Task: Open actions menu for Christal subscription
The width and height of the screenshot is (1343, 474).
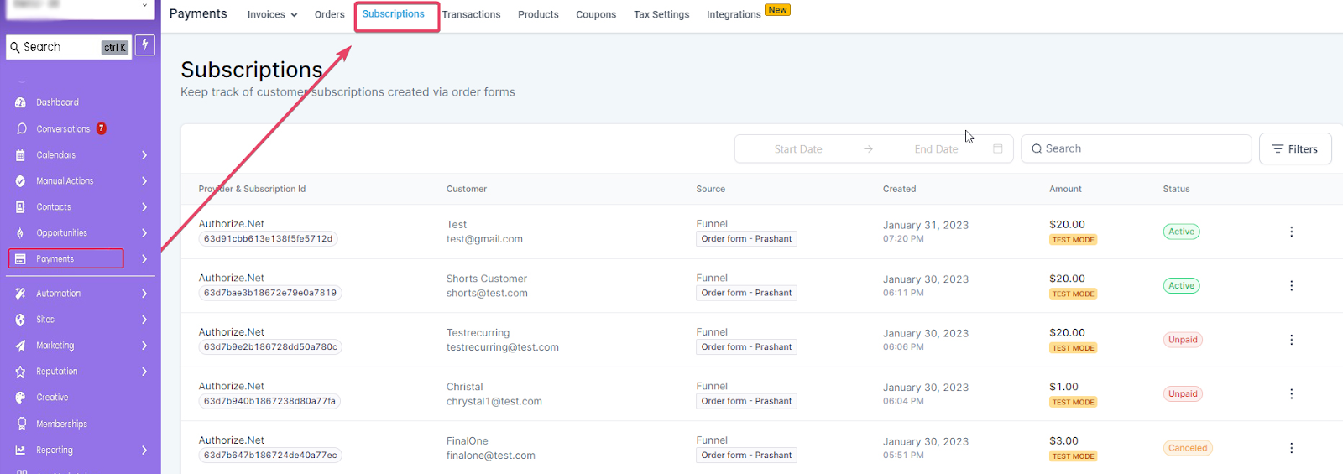Action: (1291, 394)
